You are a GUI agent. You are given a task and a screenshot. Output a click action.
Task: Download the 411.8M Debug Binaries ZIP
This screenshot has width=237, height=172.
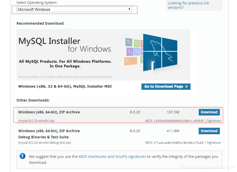click(x=209, y=131)
